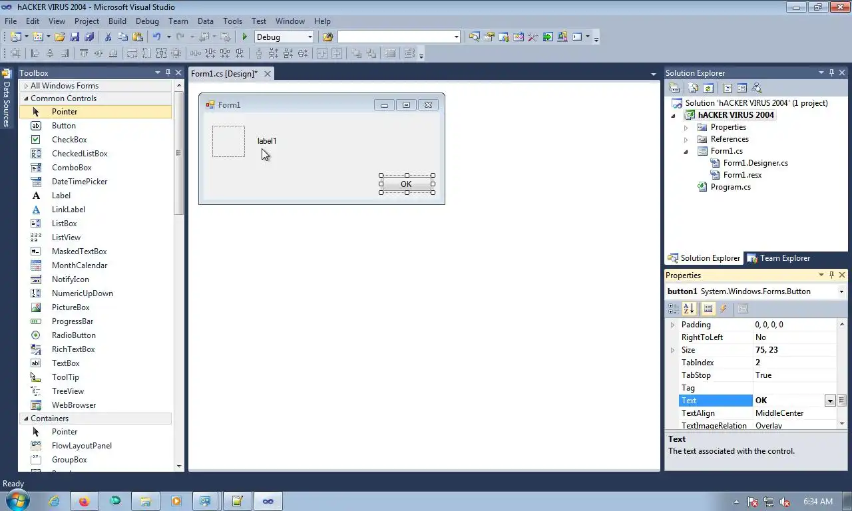This screenshot has width=852, height=511.
Task: Click the Categorized view icon in Properties
Action: click(x=674, y=309)
